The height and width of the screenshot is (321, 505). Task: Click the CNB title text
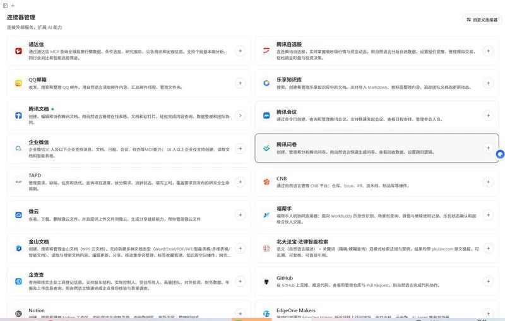(x=282, y=178)
